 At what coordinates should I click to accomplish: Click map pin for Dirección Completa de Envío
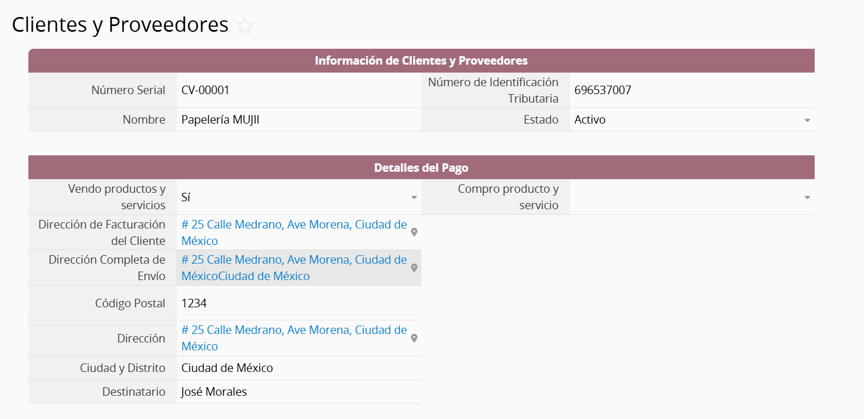tap(414, 268)
